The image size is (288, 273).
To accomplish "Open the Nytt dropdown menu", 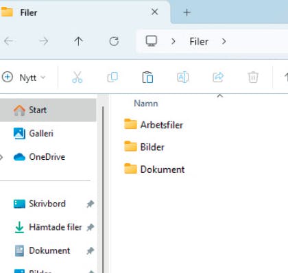I will tap(24, 78).
